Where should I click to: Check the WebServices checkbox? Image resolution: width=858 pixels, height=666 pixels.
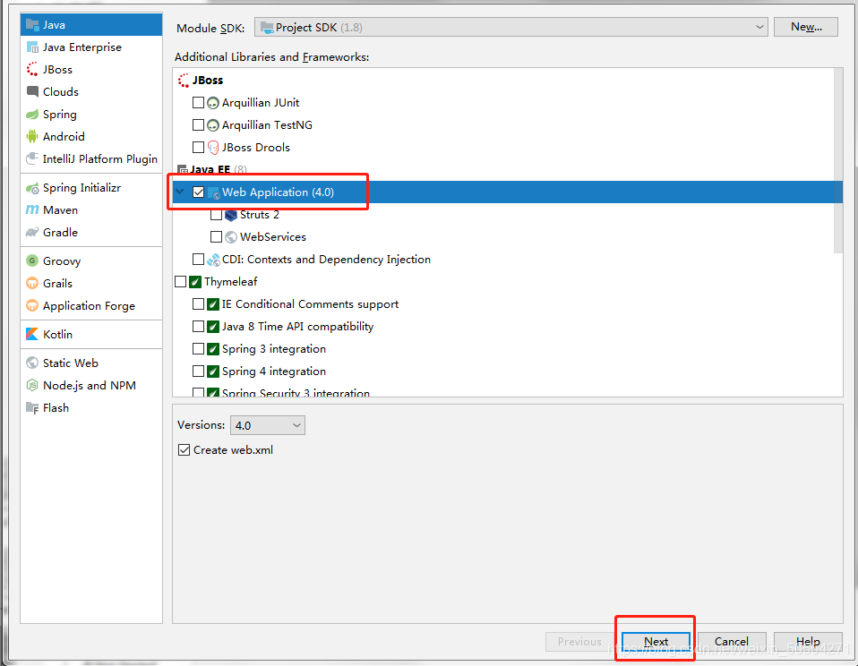216,236
